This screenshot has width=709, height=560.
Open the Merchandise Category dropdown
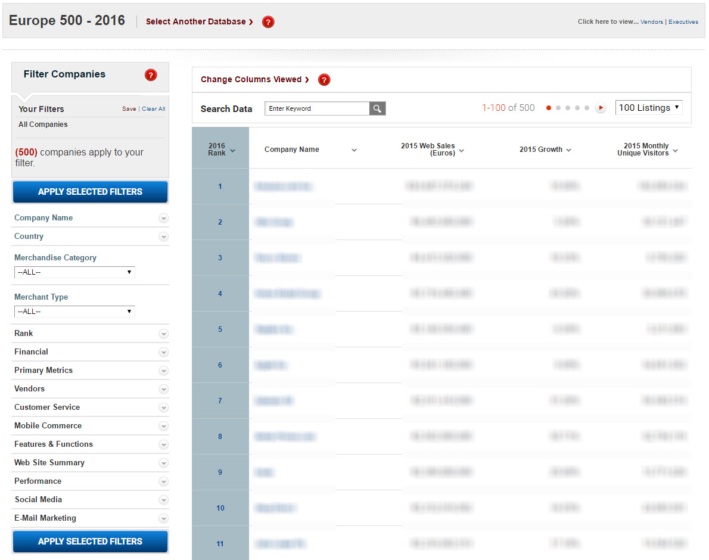click(x=74, y=272)
